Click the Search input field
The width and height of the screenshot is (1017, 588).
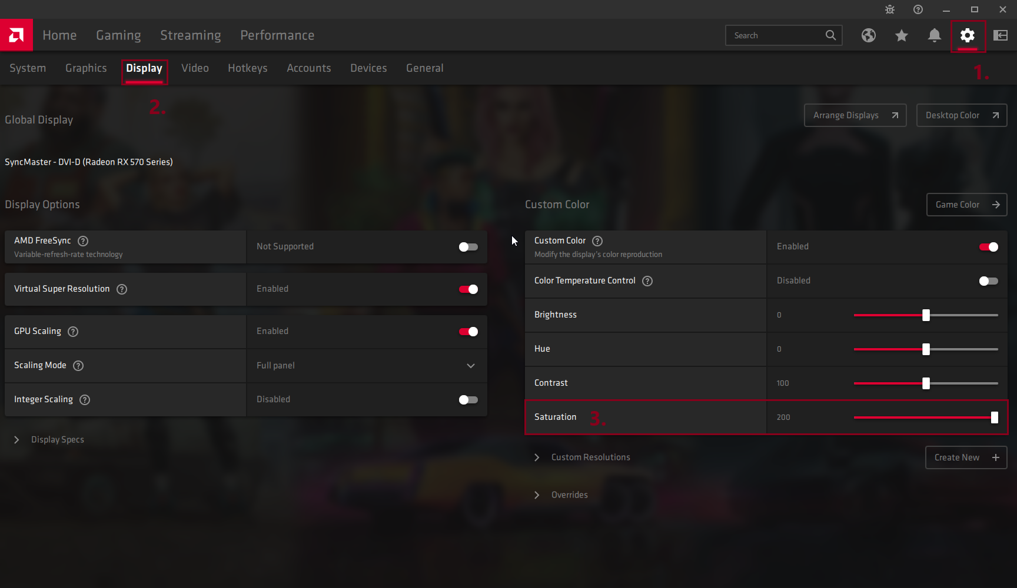pos(784,35)
